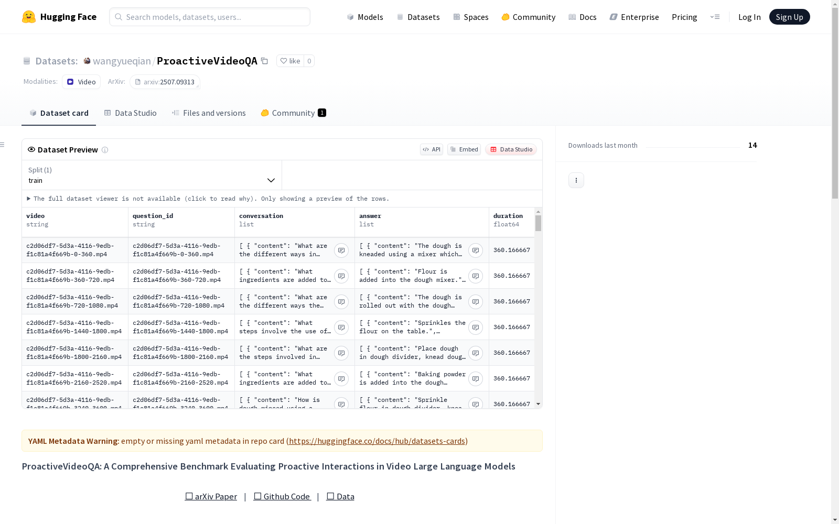
Task: Open the navigation more-options menu icon
Action: (x=715, y=17)
